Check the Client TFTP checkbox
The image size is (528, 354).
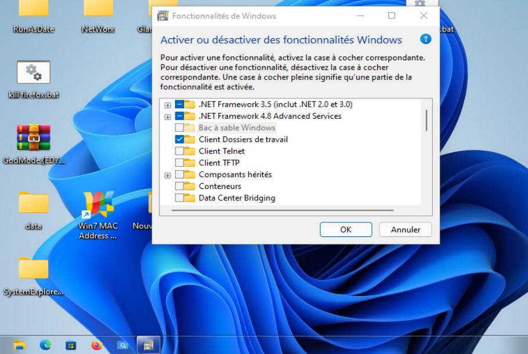(180, 163)
